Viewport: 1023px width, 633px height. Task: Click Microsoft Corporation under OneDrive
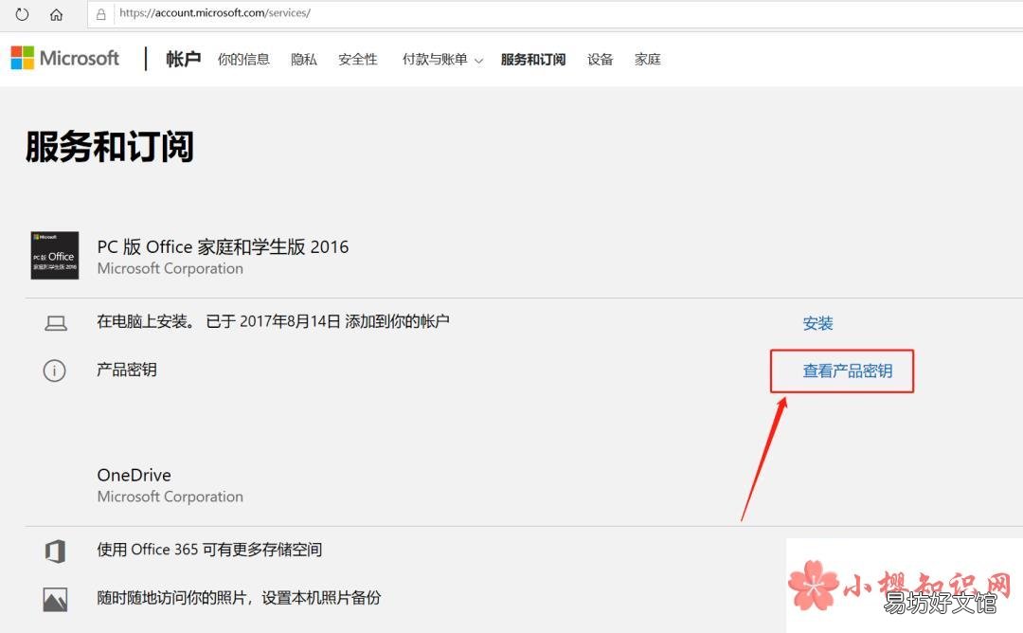(170, 497)
